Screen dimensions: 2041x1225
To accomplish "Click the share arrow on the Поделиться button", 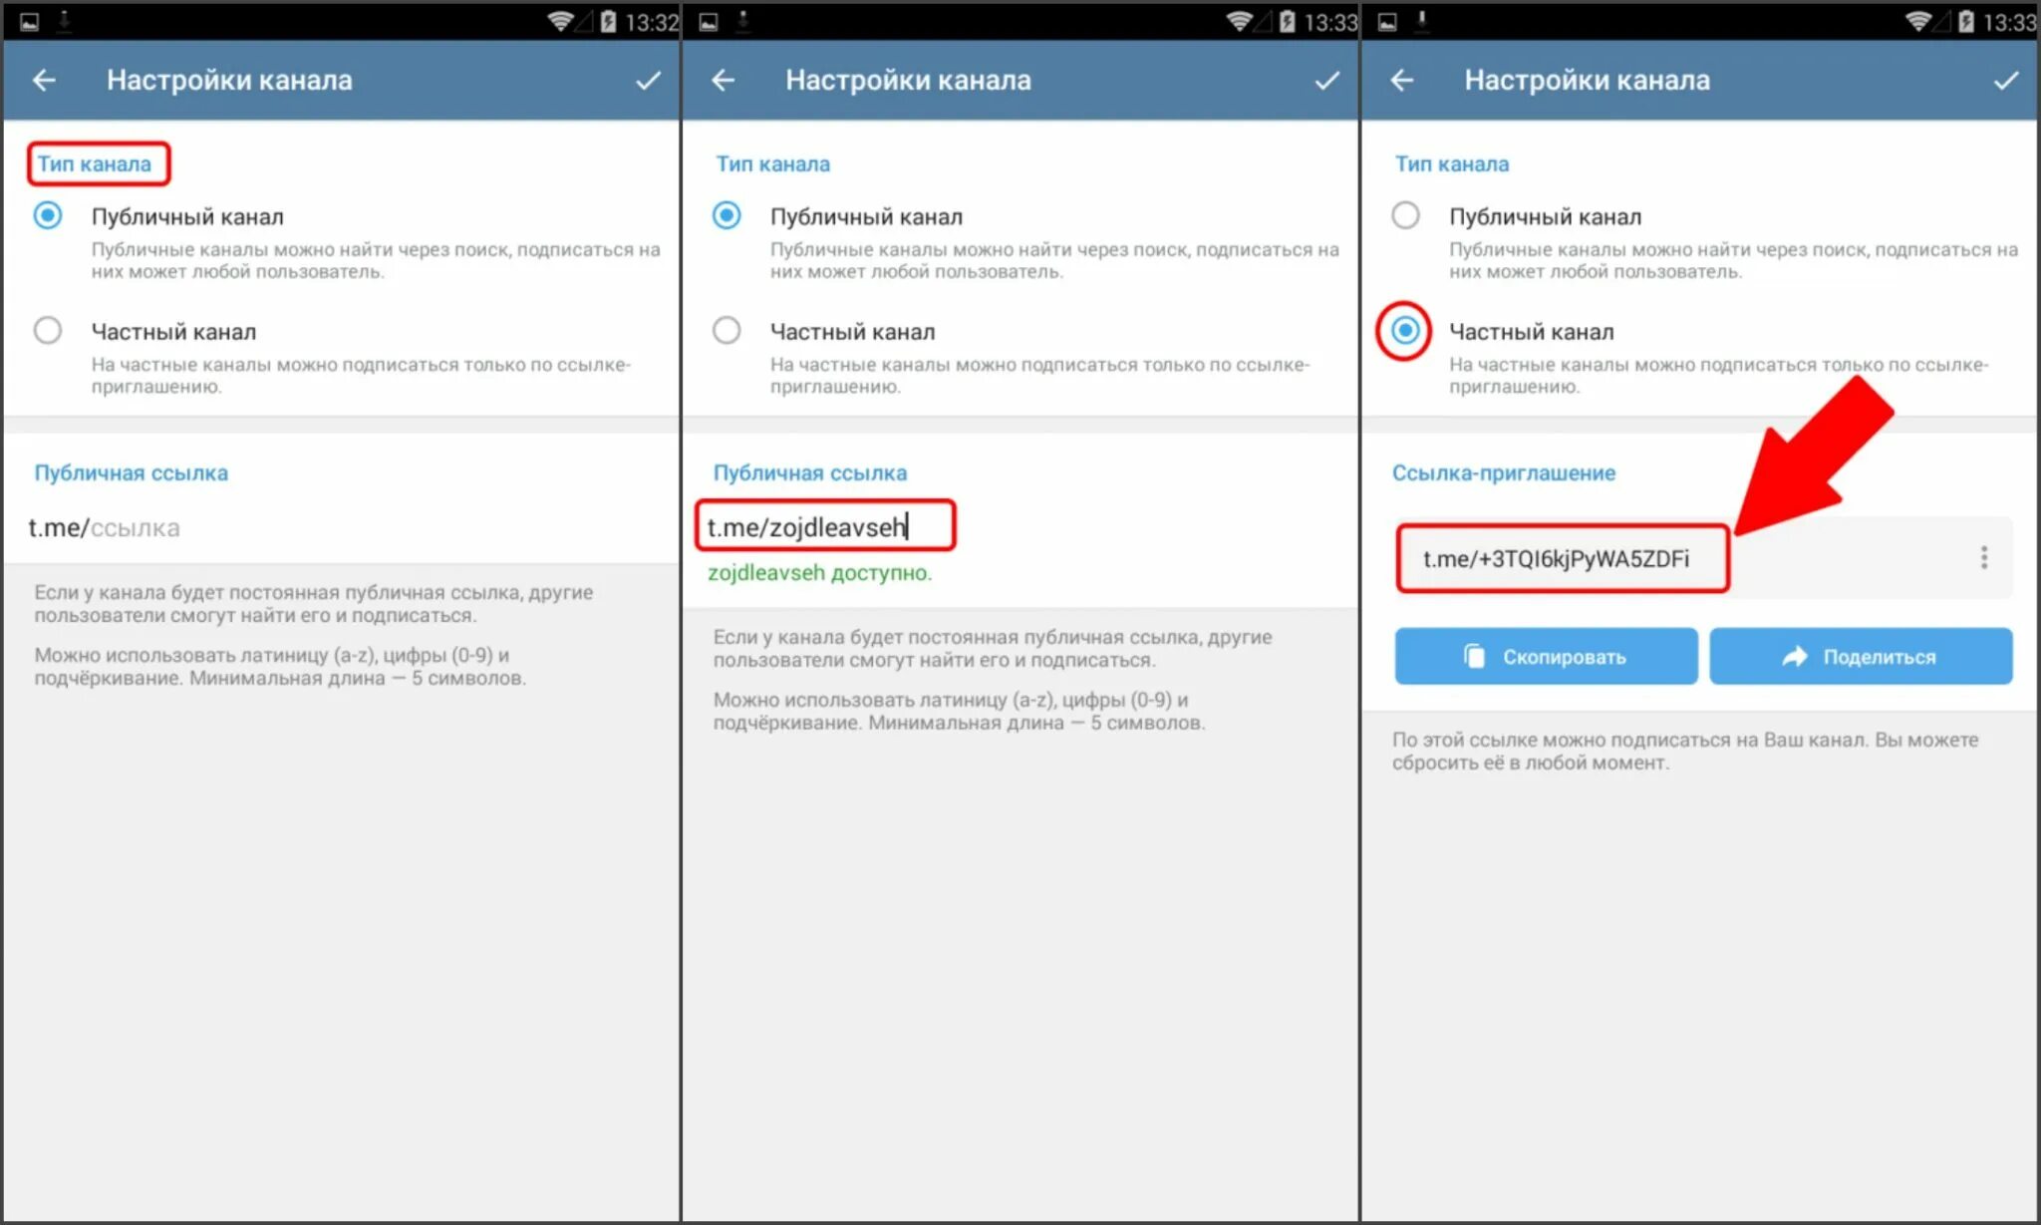I will click(x=1794, y=656).
